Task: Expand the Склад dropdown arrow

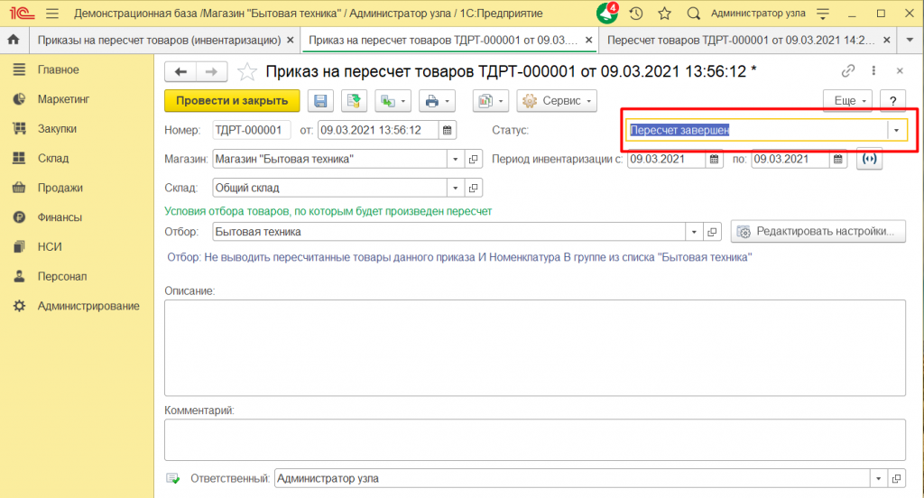Action: [x=455, y=188]
